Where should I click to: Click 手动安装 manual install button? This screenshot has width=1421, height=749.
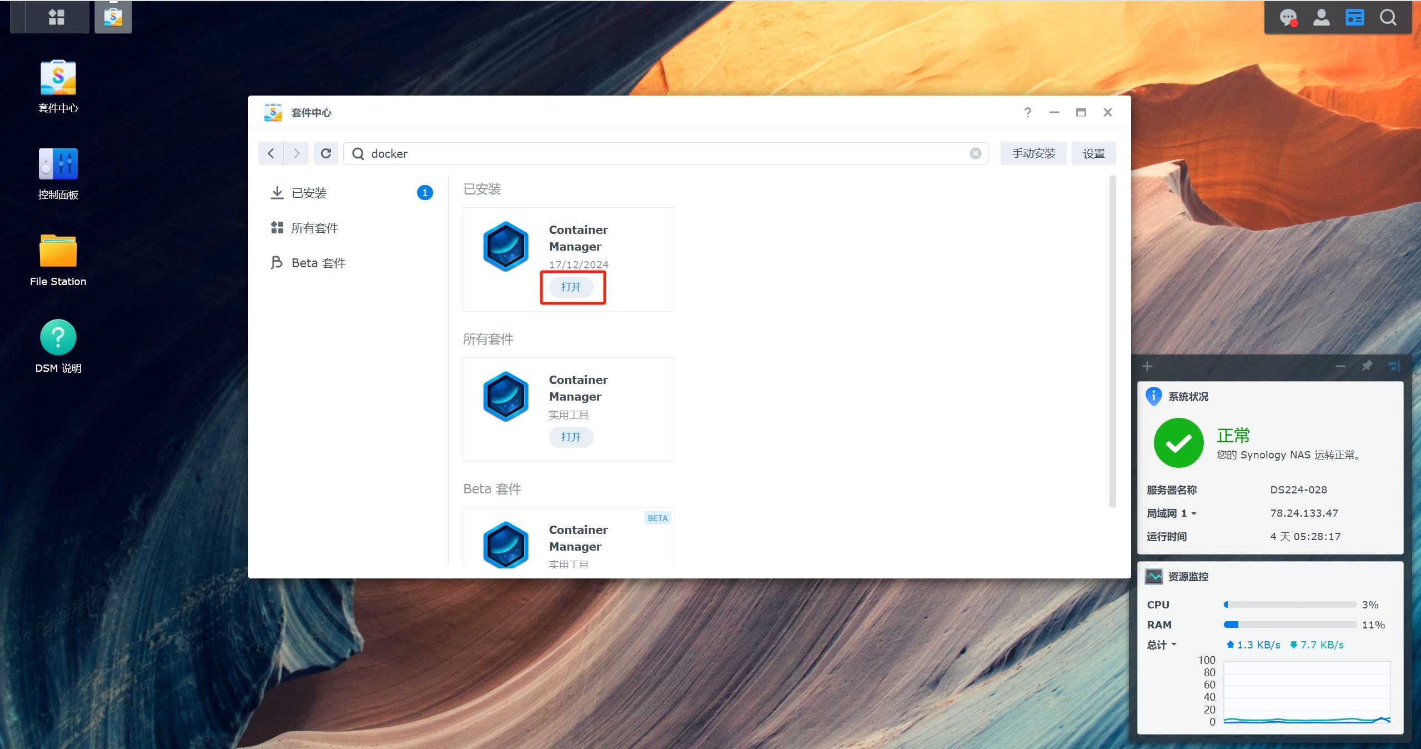click(1032, 153)
